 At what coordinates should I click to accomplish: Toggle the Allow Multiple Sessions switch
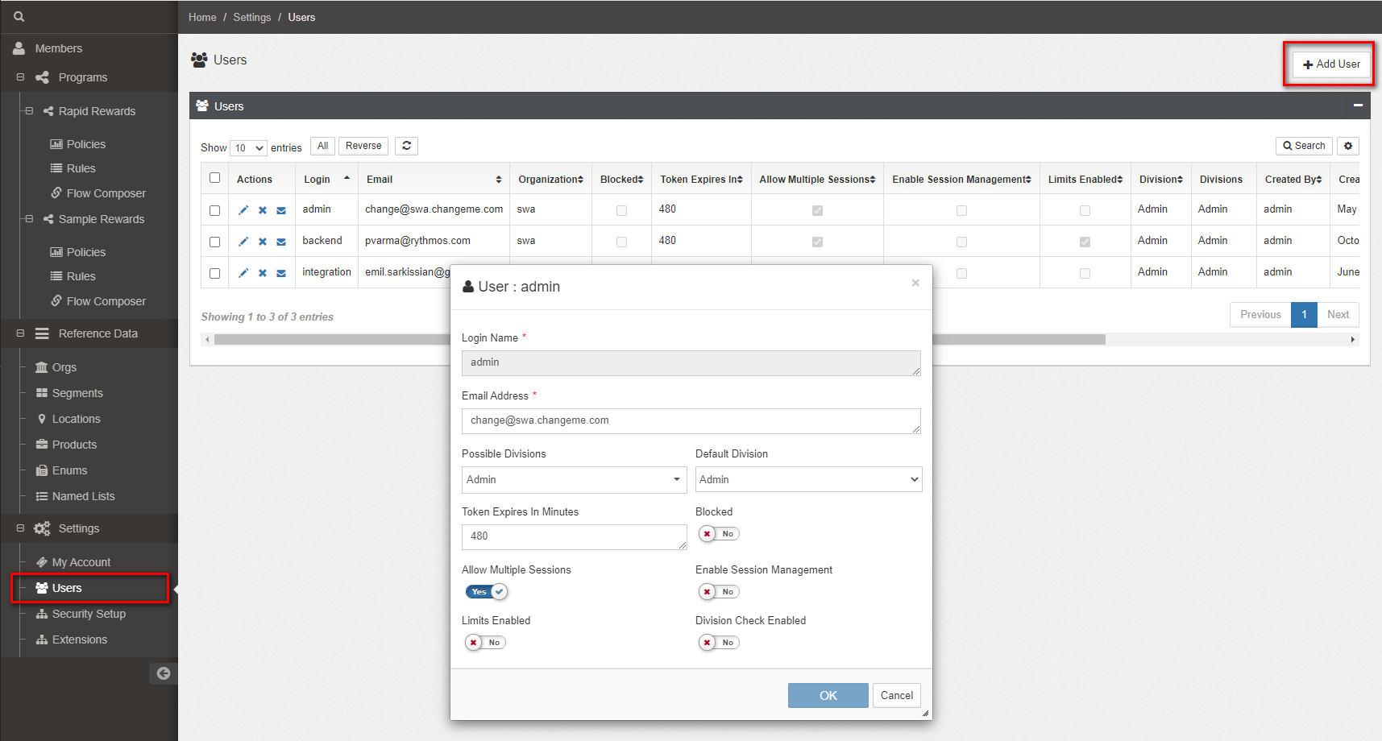486,592
